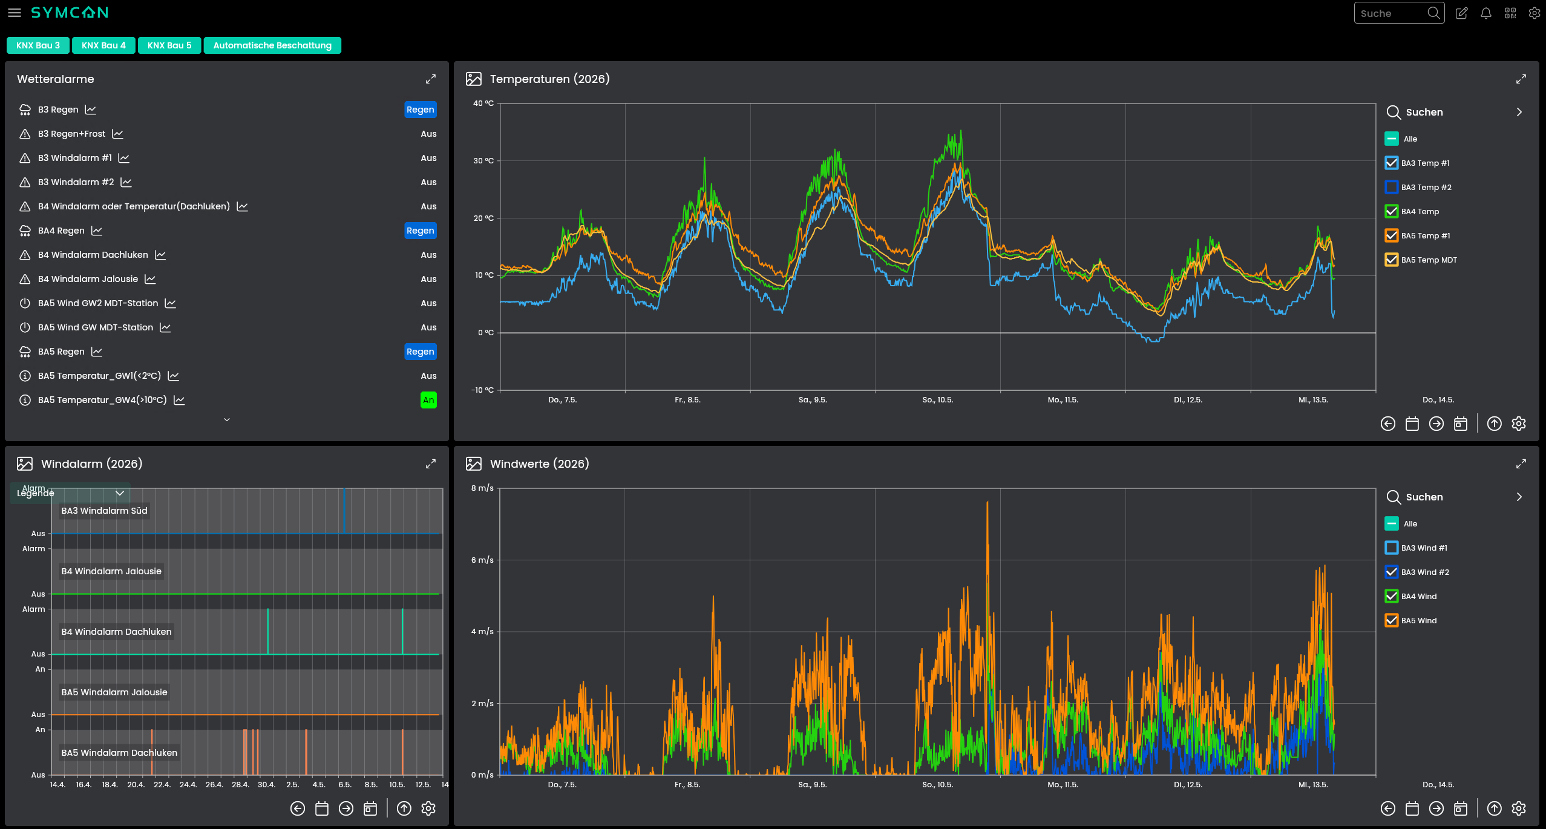Enable the BA3 Wind #1 checkbox
The image size is (1546, 829).
coord(1391,548)
